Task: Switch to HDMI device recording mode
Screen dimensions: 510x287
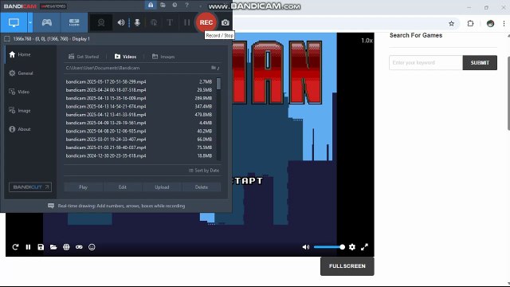Action: pos(74,22)
